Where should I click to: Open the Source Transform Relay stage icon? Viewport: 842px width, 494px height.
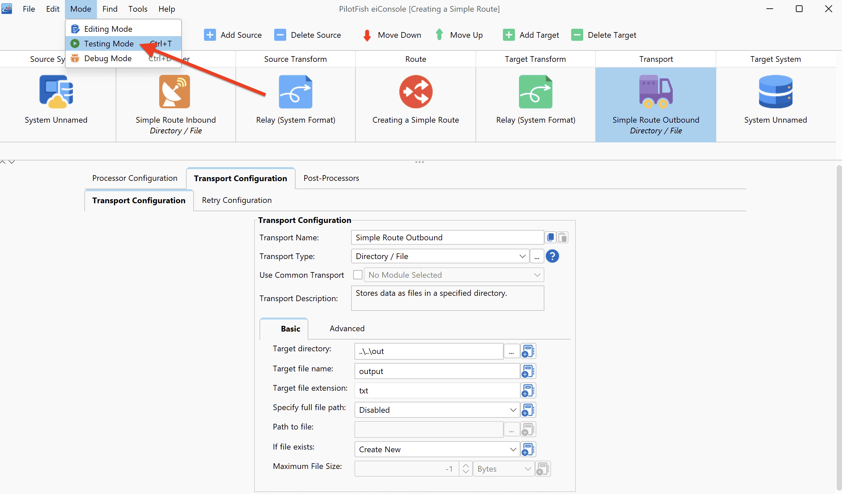pyautogui.click(x=295, y=91)
